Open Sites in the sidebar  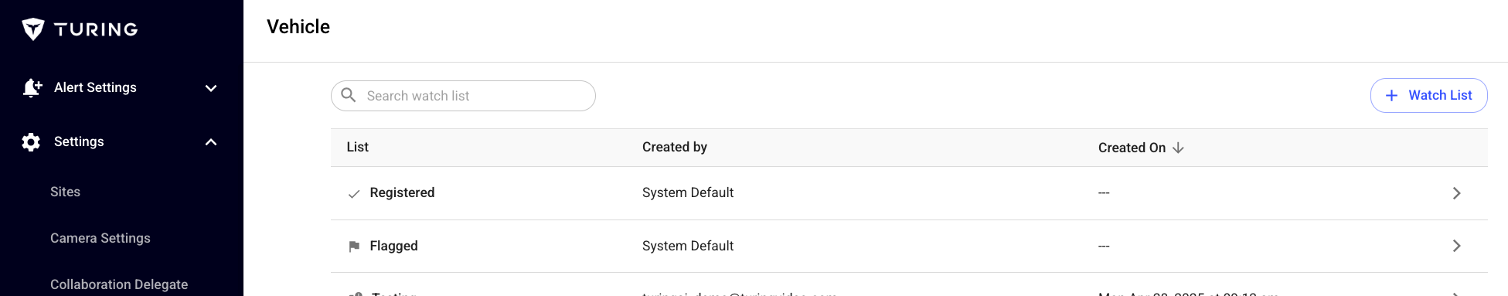click(x=65, y=192)
